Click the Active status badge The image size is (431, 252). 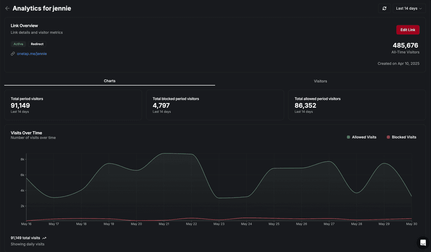[x=19, y=44]
